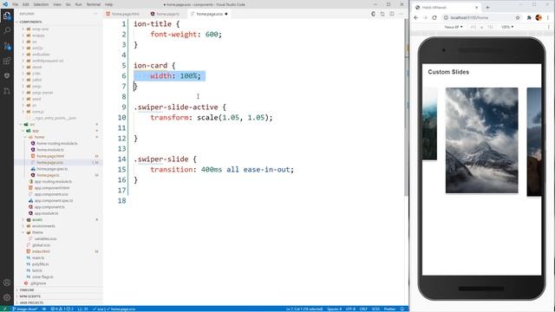The width and height of the screenshot is (555, 312).
Task: Open the Selection menu
Action: click(41, 4)
